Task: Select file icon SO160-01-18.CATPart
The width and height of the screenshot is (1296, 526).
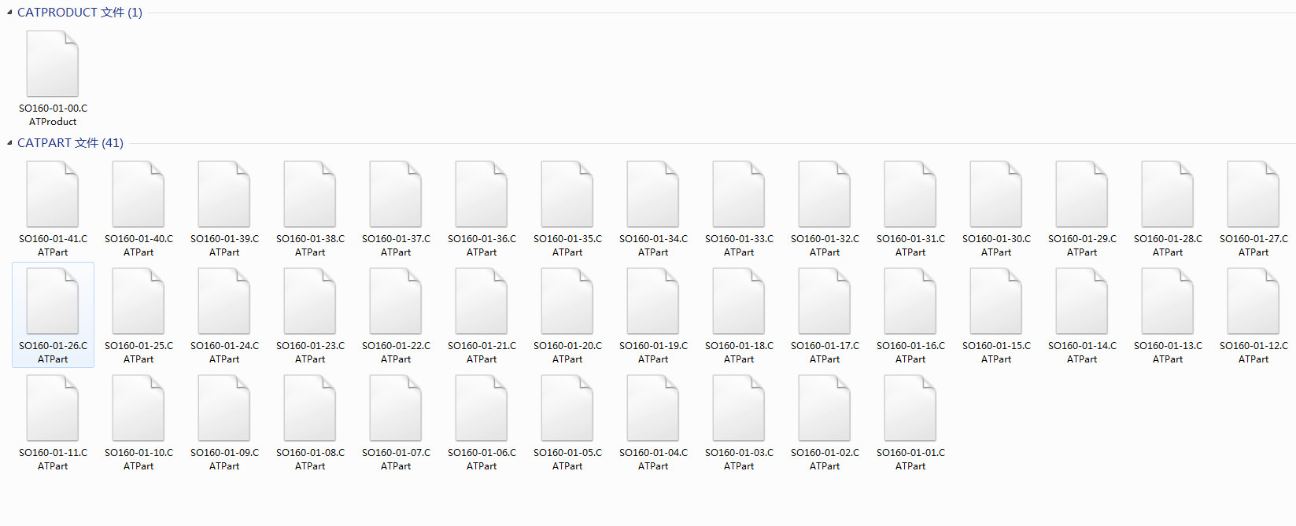Action: click(x=739, y=301)
